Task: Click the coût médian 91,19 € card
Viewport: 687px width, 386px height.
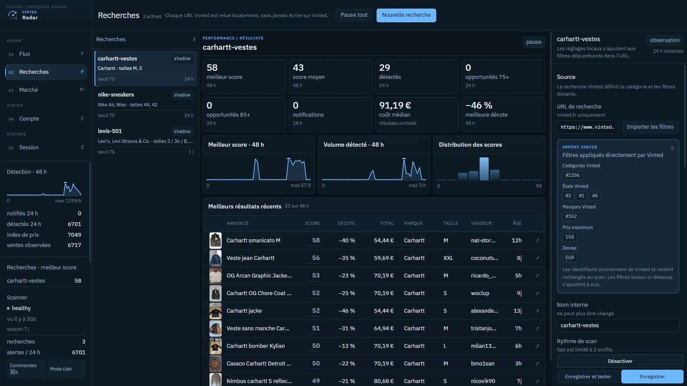Action: (x=417, y=115)
